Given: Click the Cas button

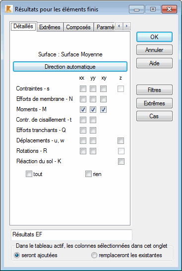Looking at the screenshot, I should tap(154, 116).
